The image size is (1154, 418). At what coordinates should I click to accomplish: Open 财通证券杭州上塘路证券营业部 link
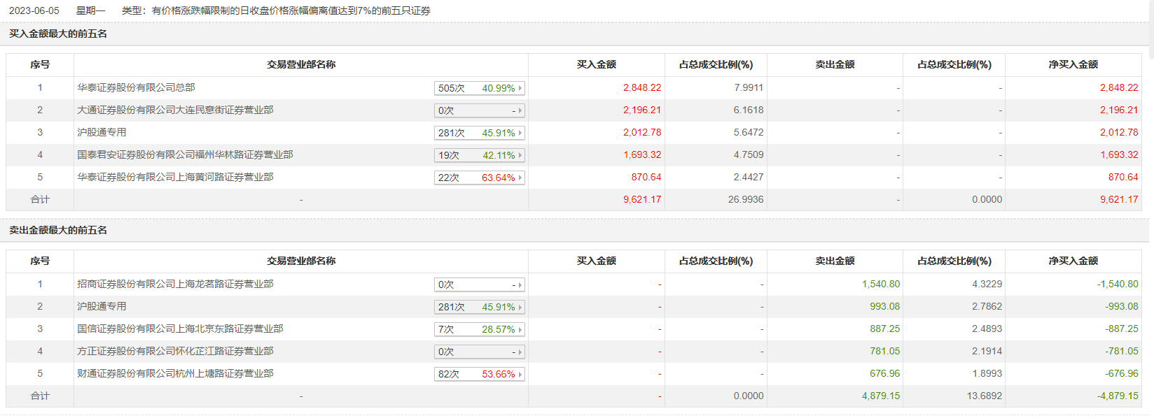[x=175, y=373]
